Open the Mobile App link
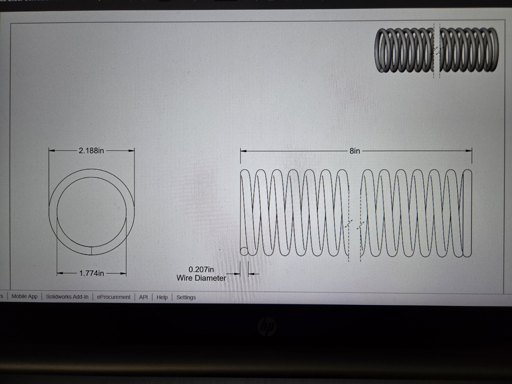 point(24,296)
